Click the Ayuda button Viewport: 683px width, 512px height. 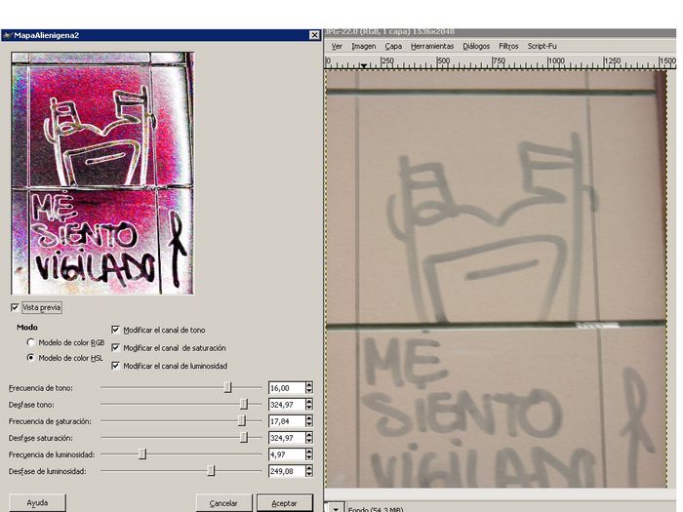37,503
